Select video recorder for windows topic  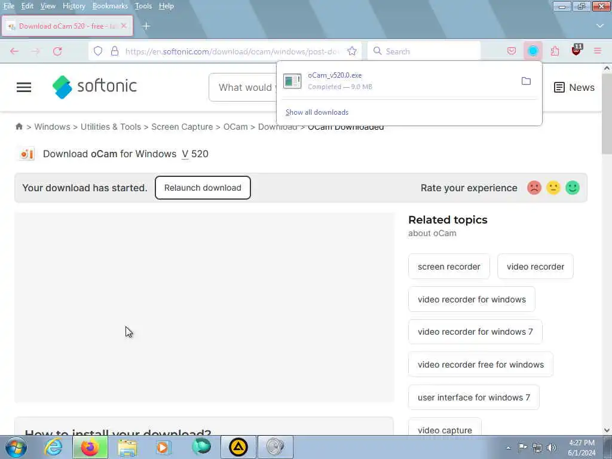pos(472,299)
